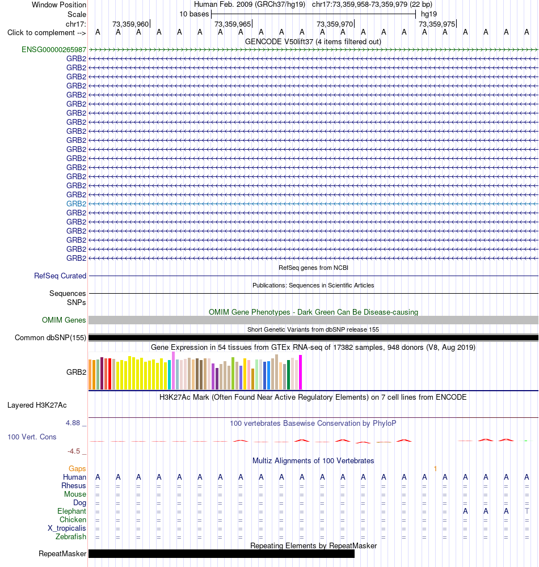
Task: Open 'RefSeq genes from NCBI' track title
Action: click(x=313, y=268)
